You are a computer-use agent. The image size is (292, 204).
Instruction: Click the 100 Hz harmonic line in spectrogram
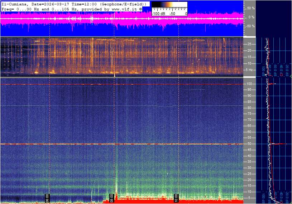122,84
